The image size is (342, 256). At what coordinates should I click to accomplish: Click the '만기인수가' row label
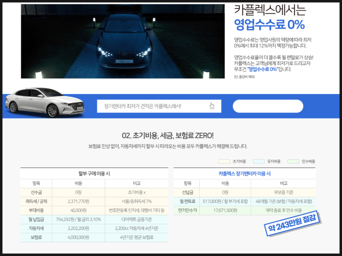click(x=188, y=210)
